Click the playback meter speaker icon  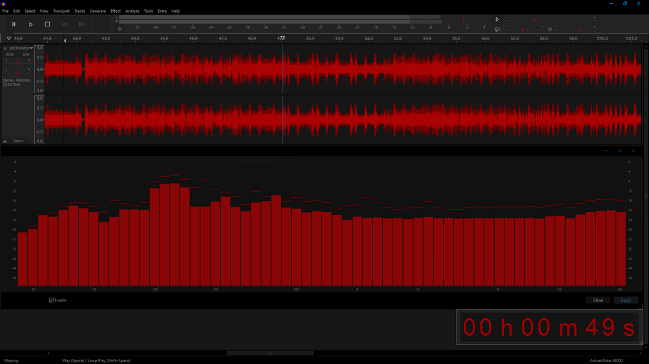point(119,29)
